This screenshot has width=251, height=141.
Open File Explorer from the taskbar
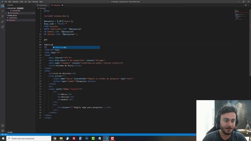61,138
